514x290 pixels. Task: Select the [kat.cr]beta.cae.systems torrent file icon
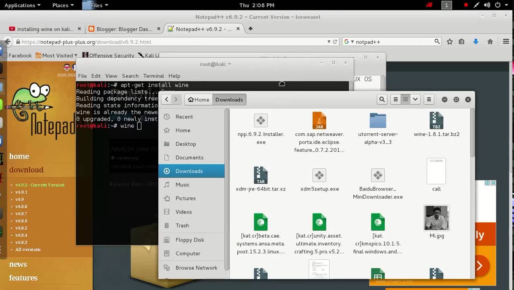[x=261, y=222]
